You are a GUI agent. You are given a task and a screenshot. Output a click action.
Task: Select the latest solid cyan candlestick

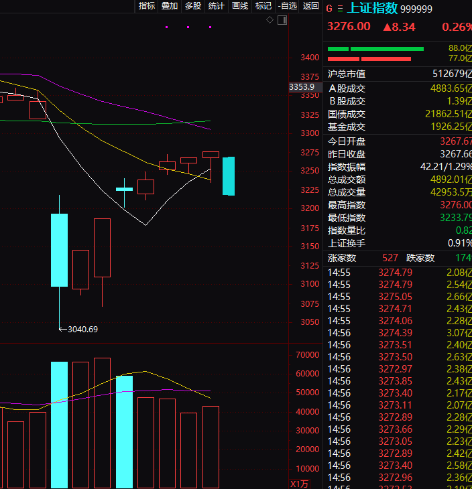[x=229, y=176]
